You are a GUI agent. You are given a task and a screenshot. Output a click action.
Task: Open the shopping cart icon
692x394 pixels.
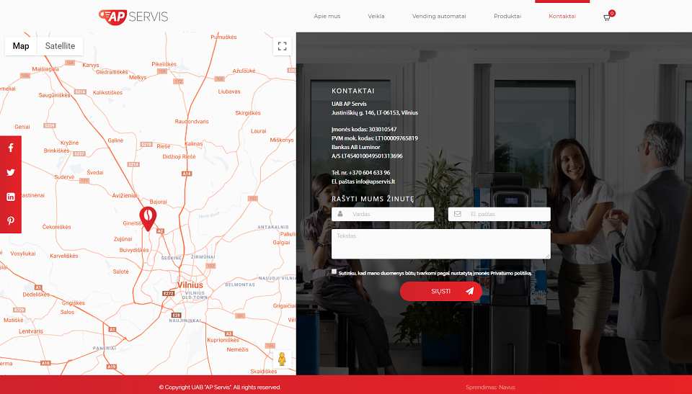[607, 17]
